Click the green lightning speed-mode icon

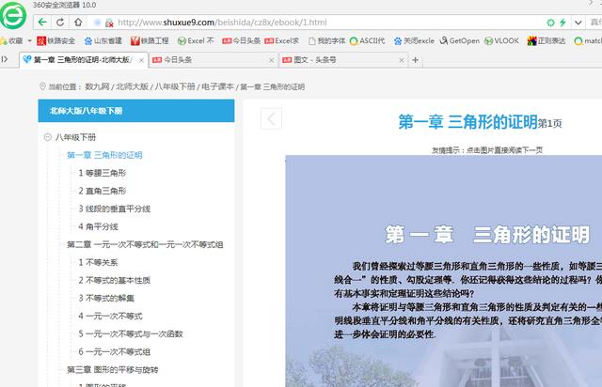point(562,23)
